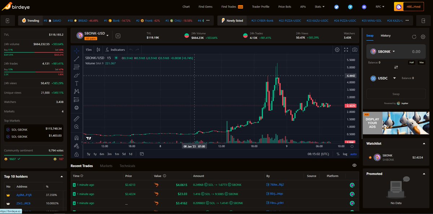Open Discord link in header
Image resolution: width=433 pixels, height=214 pixels.
click(x=364, y=7)
